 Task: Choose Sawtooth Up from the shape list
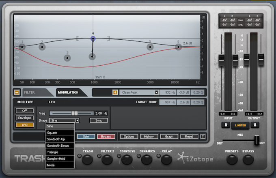point(60,139)
